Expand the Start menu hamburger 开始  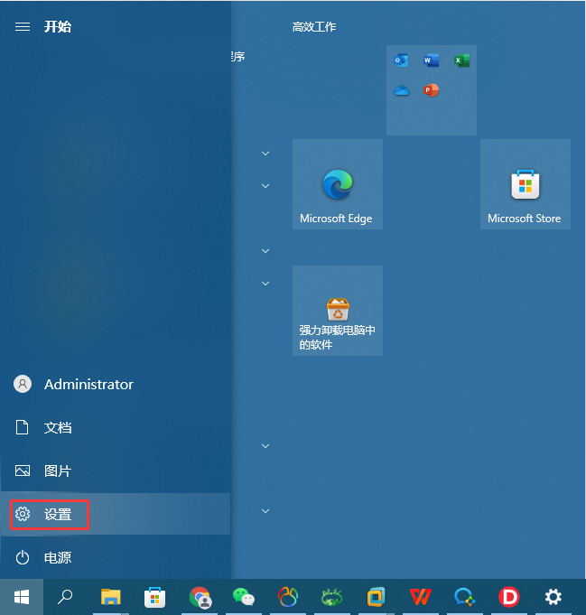tap(23, 27)
